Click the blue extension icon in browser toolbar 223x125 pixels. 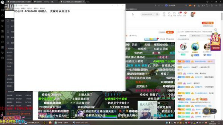point(166,5)
